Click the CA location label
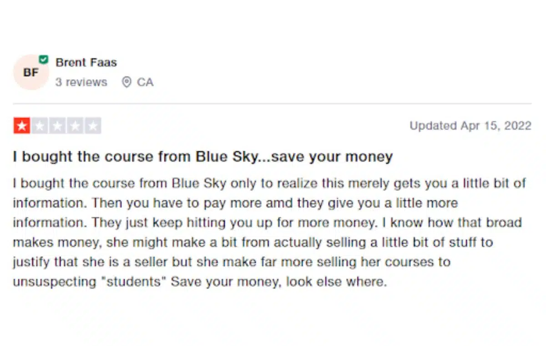This screenshot has width=546, height=346. point(146,82)
